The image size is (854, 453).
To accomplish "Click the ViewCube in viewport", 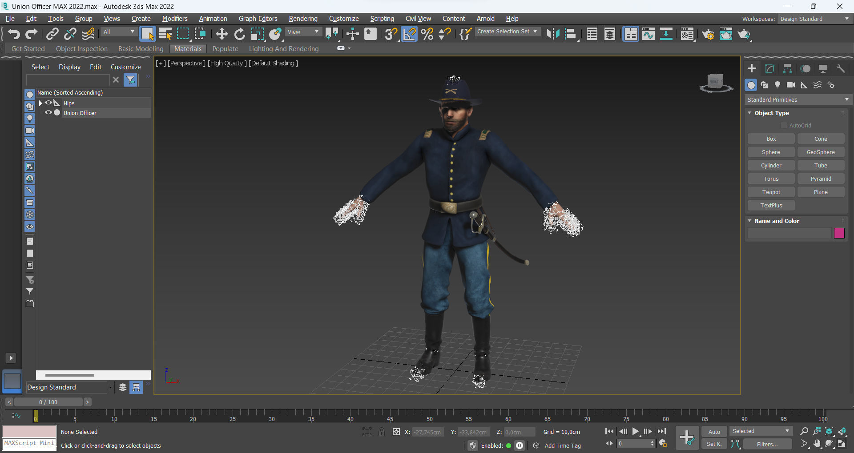I will 716,83.
